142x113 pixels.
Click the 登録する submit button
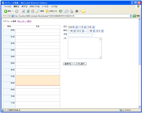(x=68, y=64)
